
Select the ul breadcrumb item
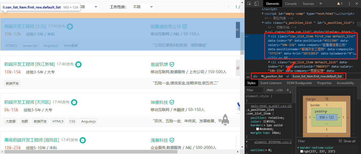tap(288, 76)
